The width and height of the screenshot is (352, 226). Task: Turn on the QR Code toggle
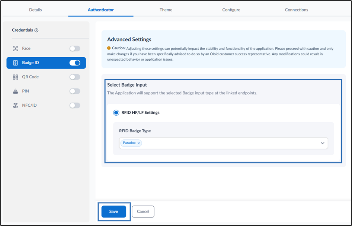tap(75, 77)
